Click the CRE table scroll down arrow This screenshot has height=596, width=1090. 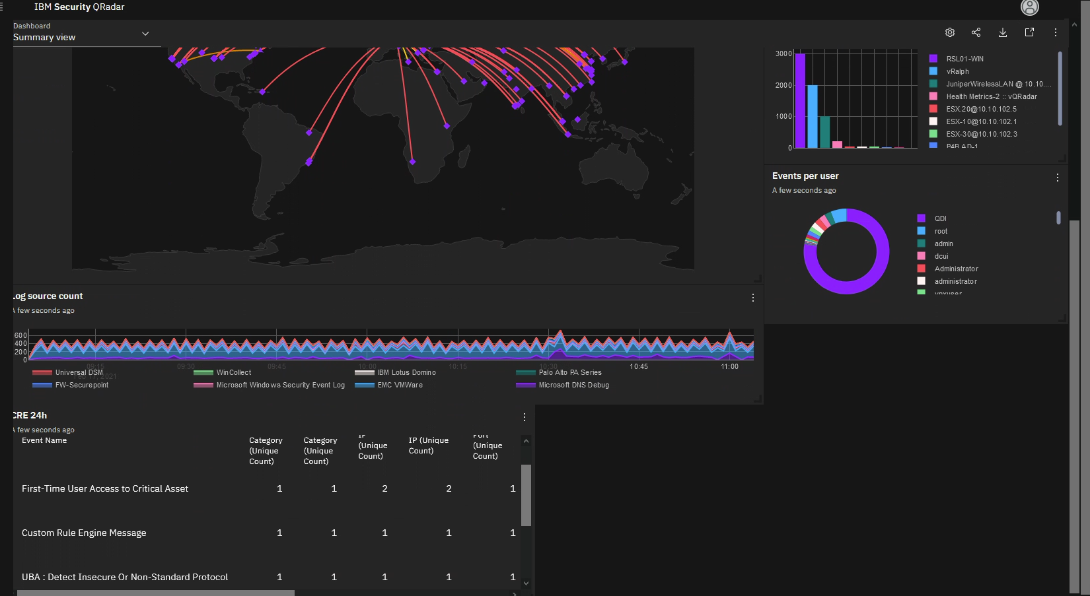[526, 583]
